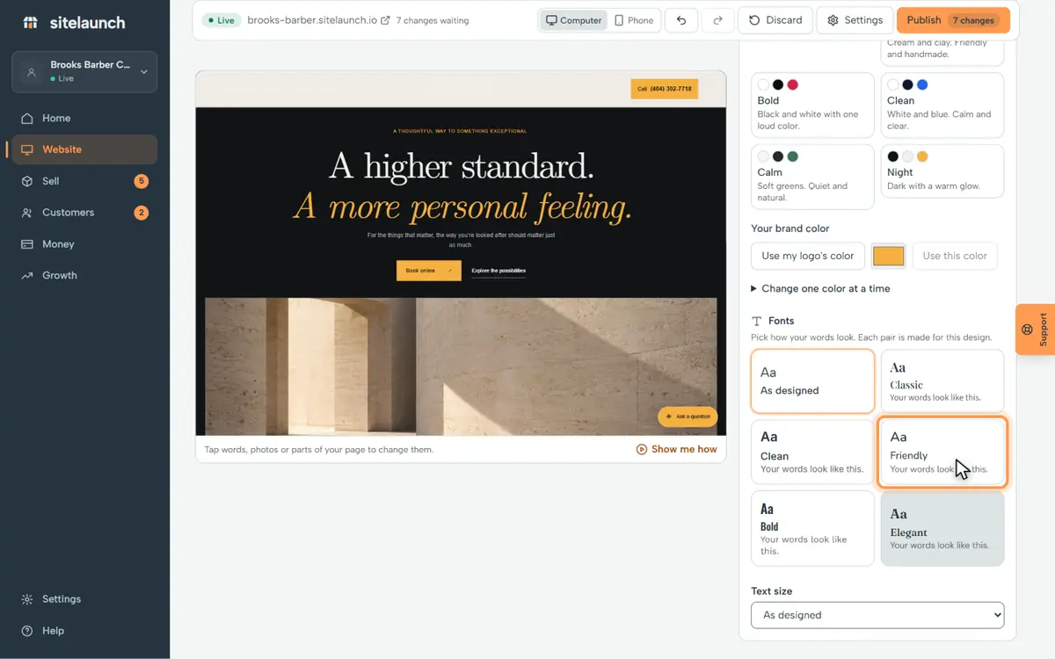
Task: Choose the Bold color theme card
Action: (812, 105)
